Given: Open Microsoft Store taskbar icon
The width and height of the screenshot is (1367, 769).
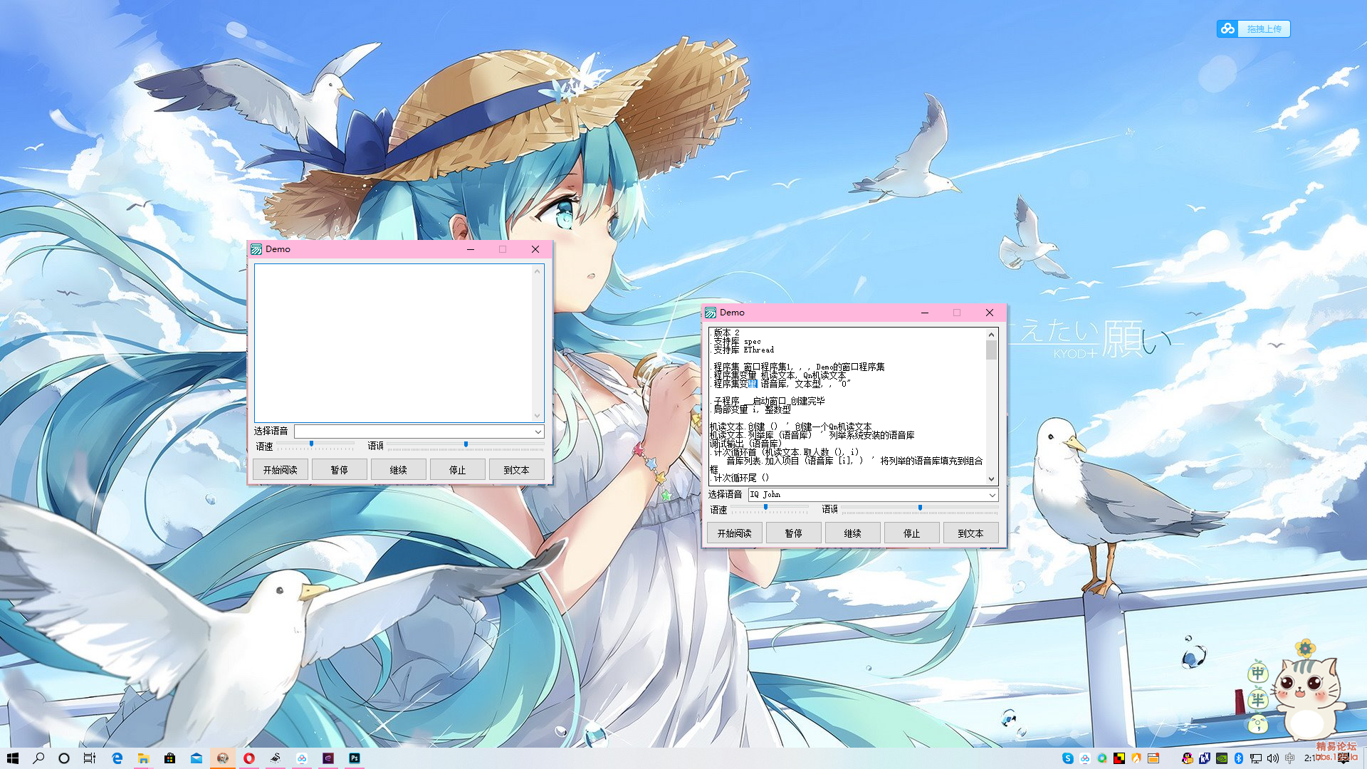Looking at the screenshot, I should pos(169,758).
